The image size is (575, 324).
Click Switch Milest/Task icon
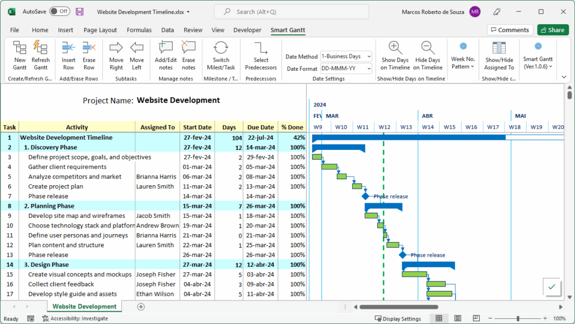click(221, 55)
